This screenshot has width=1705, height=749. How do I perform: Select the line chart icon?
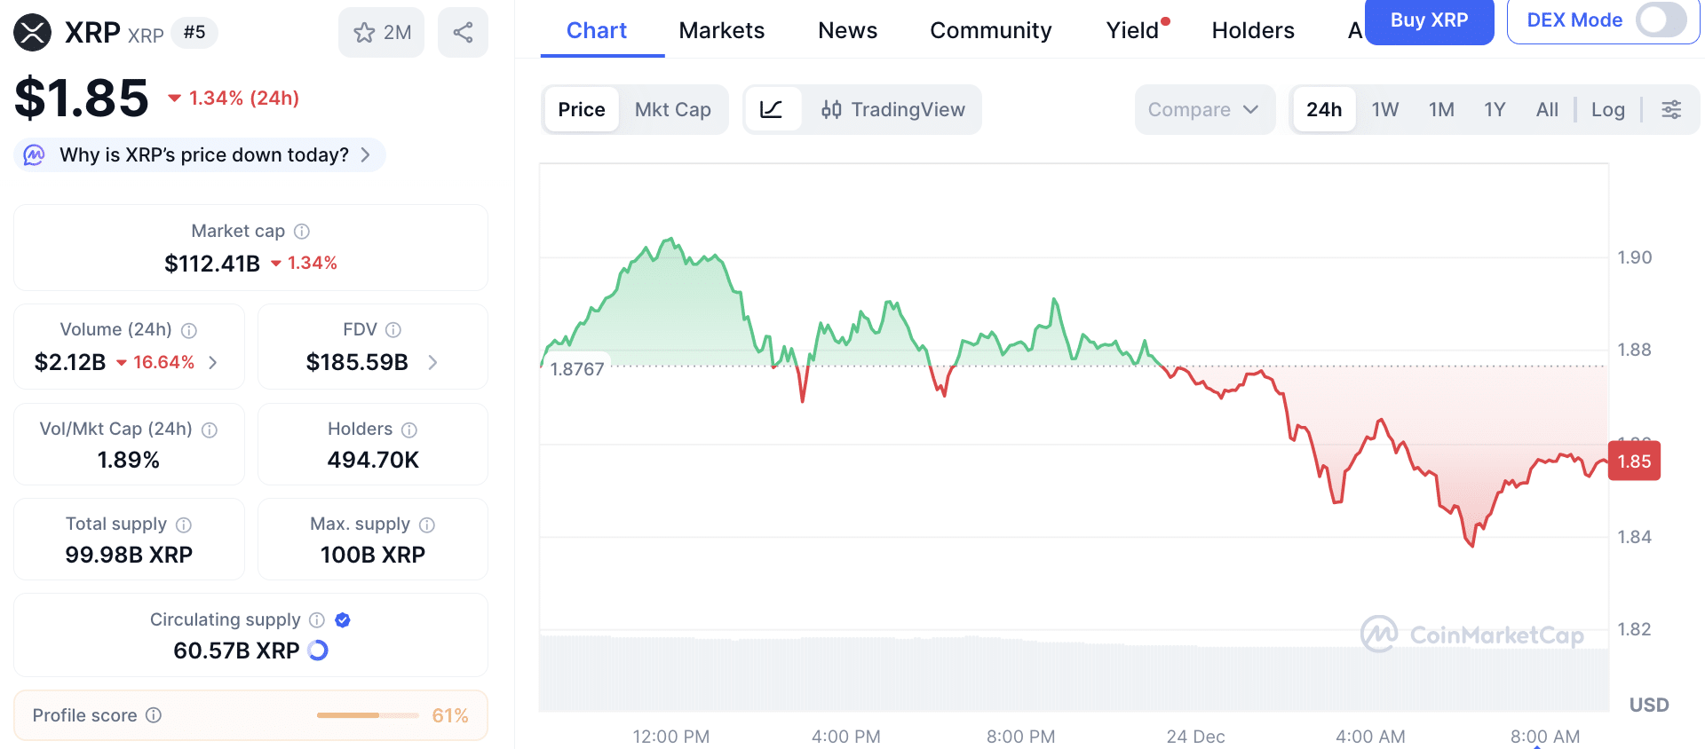click(x=772, y=109)
